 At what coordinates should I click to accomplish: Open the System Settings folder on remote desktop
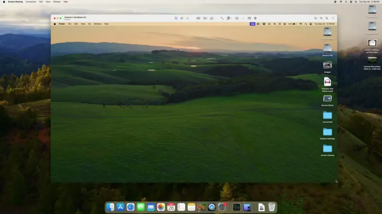[x=327, y=132]
